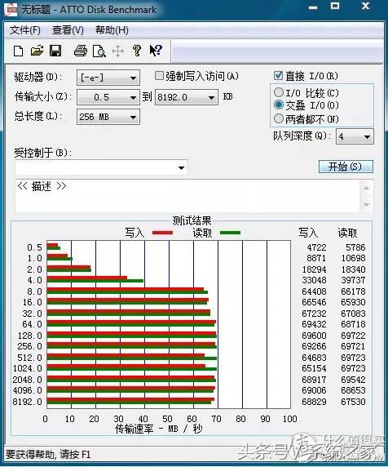Click read value 5786 in results

[x=355, y=247]
